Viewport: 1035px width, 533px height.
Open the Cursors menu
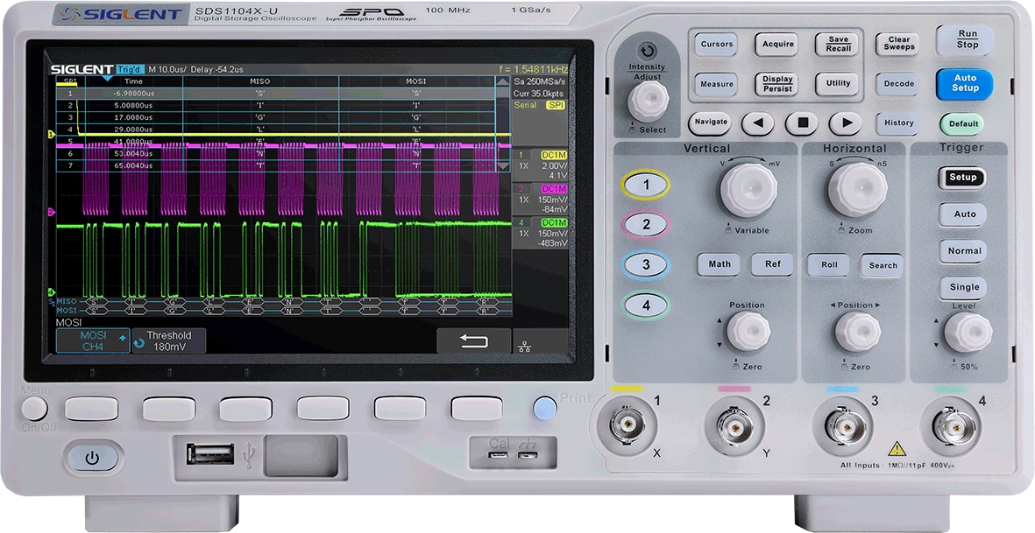coord(716,45)
